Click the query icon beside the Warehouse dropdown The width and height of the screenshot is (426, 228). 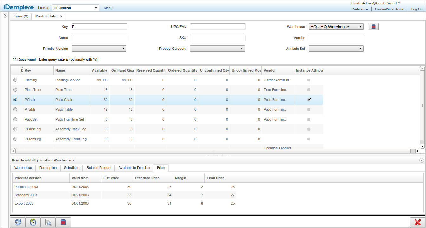pos(373,27)
